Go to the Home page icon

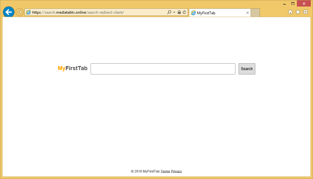(x=290, y=12)
